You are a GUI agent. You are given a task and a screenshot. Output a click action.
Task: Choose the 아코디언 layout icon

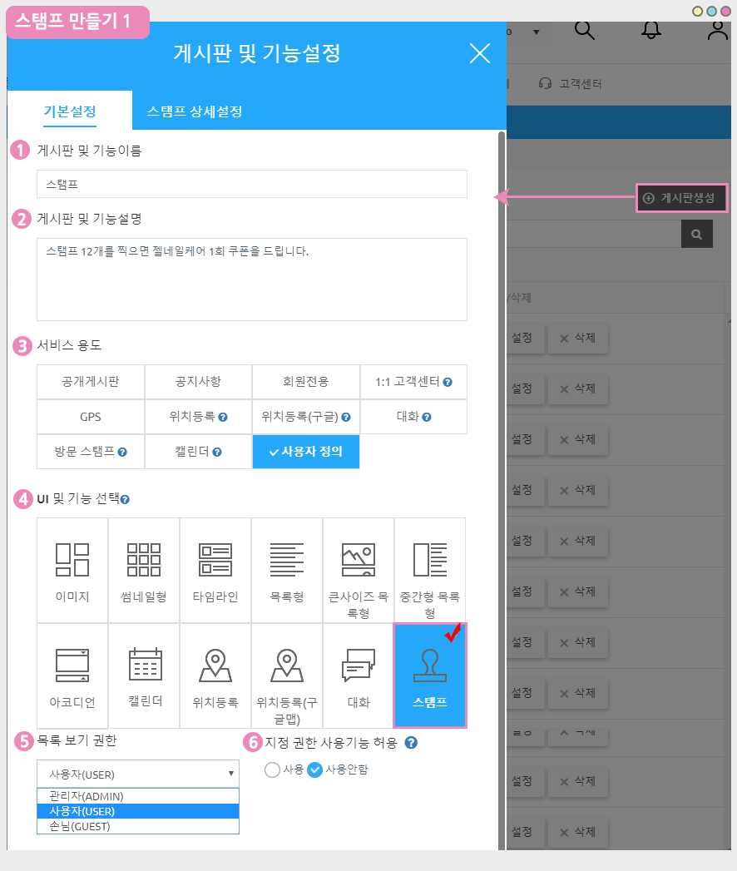72,676
